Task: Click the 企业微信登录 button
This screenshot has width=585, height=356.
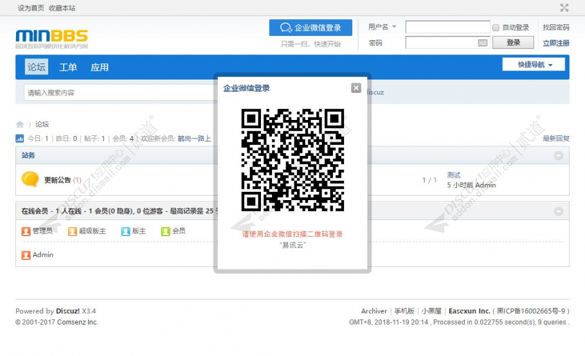Action: coord(310,28)
